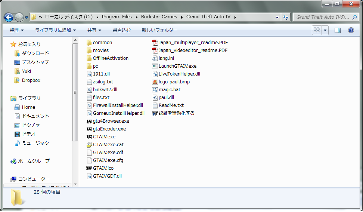Select ビデオ library
This screenshot has height=212, width=363.
(x=25, y=134)
